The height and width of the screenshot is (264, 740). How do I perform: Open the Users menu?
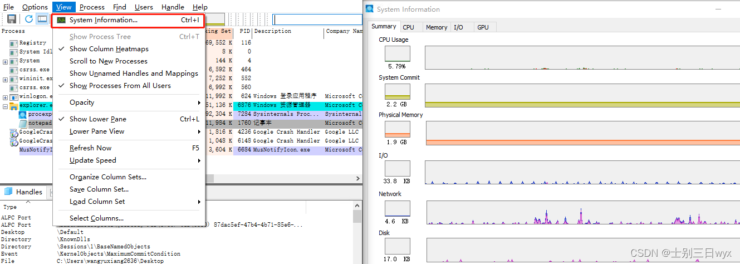click(144, 7)
